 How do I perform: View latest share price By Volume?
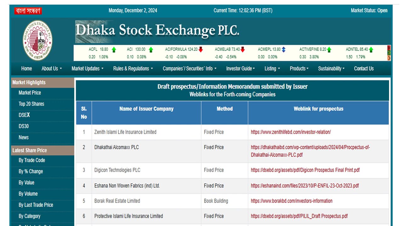pyautogui.click(x=28, y=194)
